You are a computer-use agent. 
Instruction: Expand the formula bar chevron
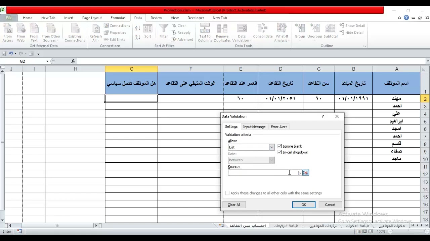click(427, 61)
